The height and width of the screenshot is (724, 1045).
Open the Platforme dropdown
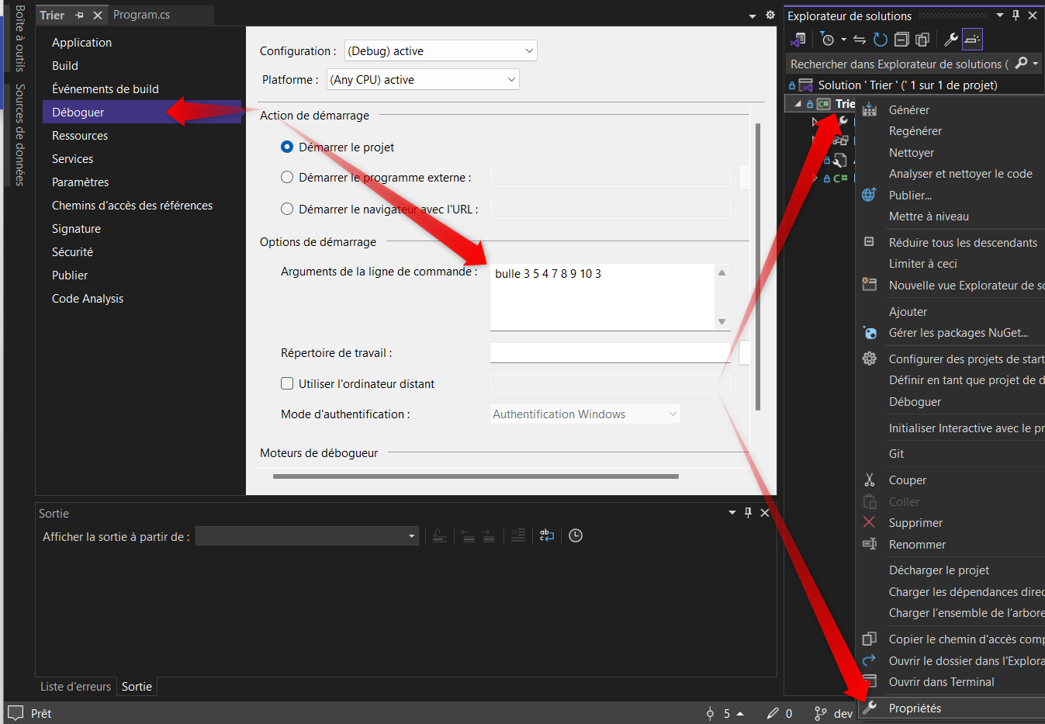tap(423, 80)
